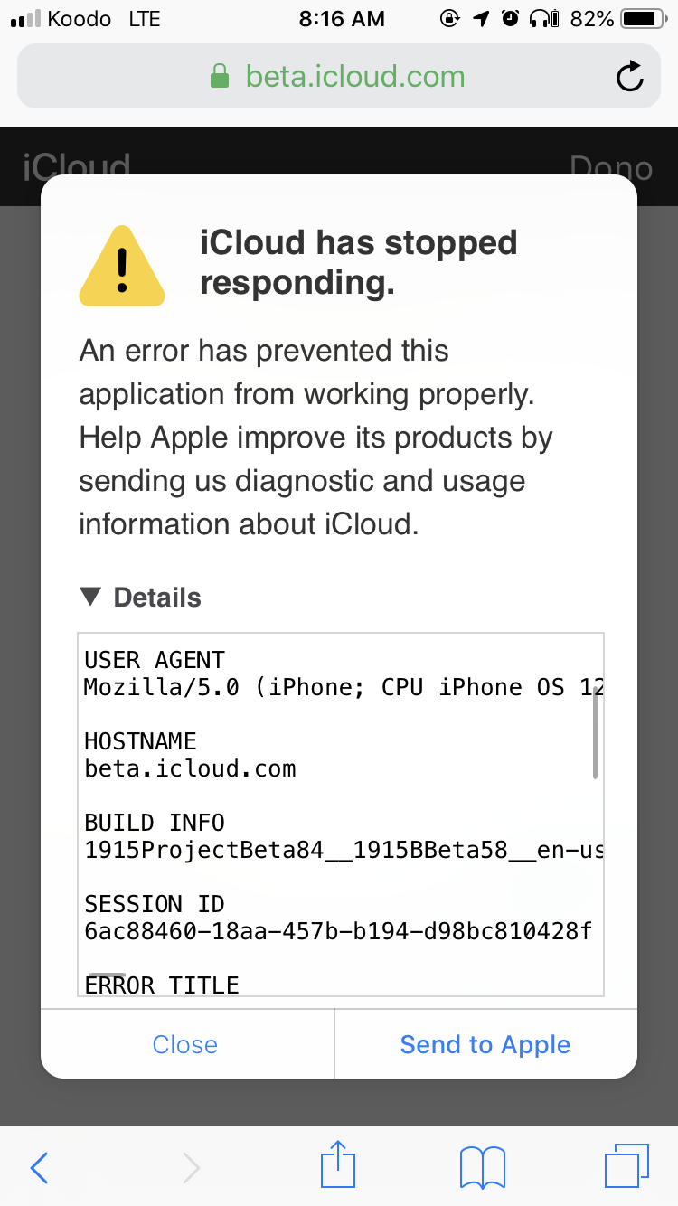
Task: Tap the iCloud title in header
Action: (x=77, y=167)
